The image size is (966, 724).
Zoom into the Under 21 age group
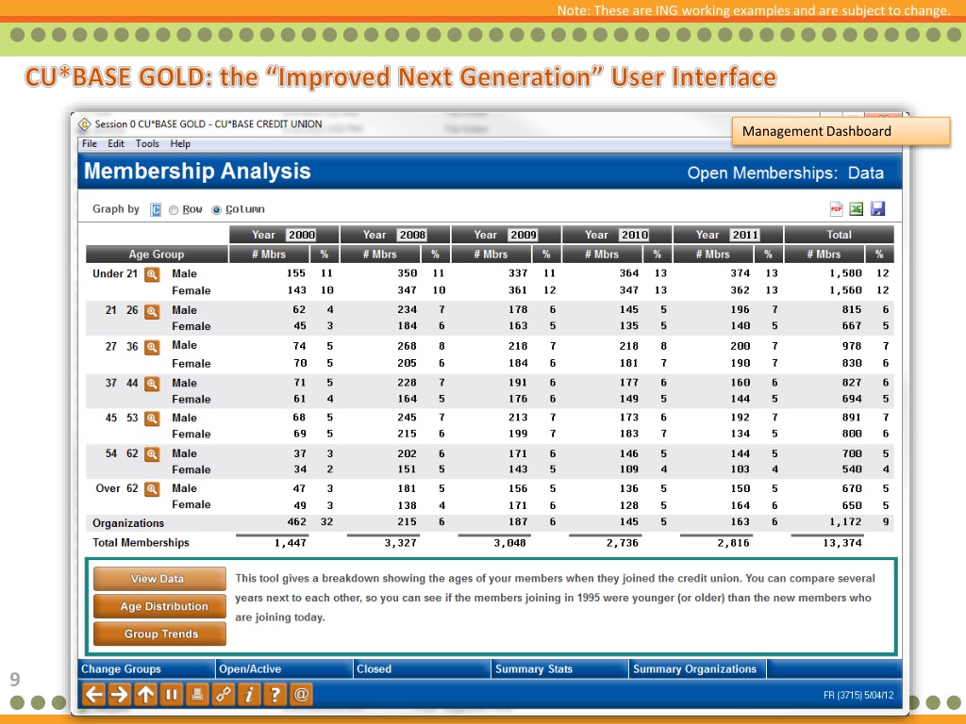152,274
